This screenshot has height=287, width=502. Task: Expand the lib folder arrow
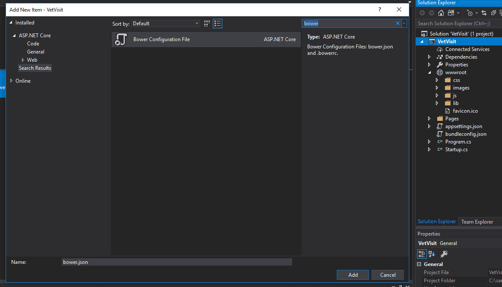[437, 103]
